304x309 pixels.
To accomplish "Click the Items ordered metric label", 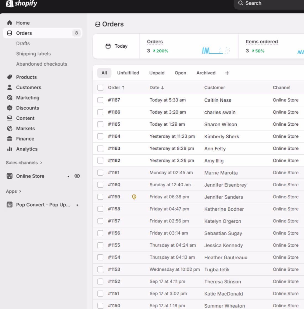I will 261,42.
